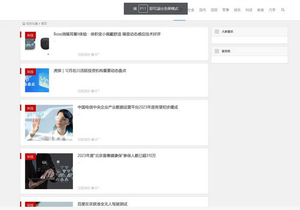
Task: Open the 百度在京获准全无人驾驶测试 article title
Action: (103, 204)
